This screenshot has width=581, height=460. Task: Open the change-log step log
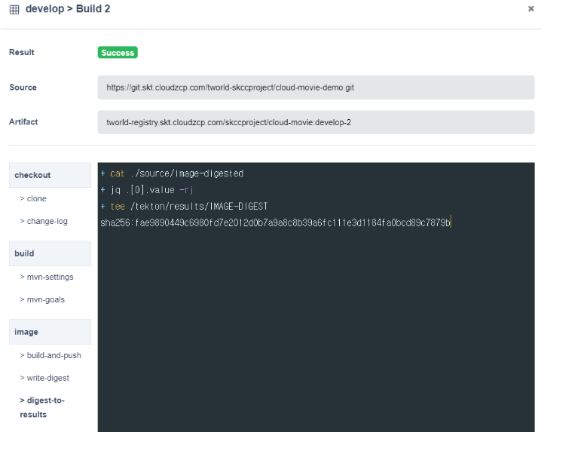coord(44,221)
